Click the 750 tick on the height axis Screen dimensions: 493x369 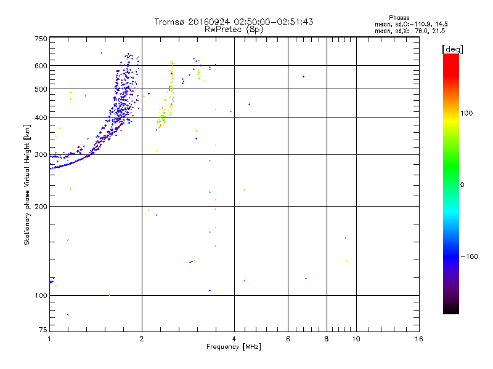(x=41, y=39)
